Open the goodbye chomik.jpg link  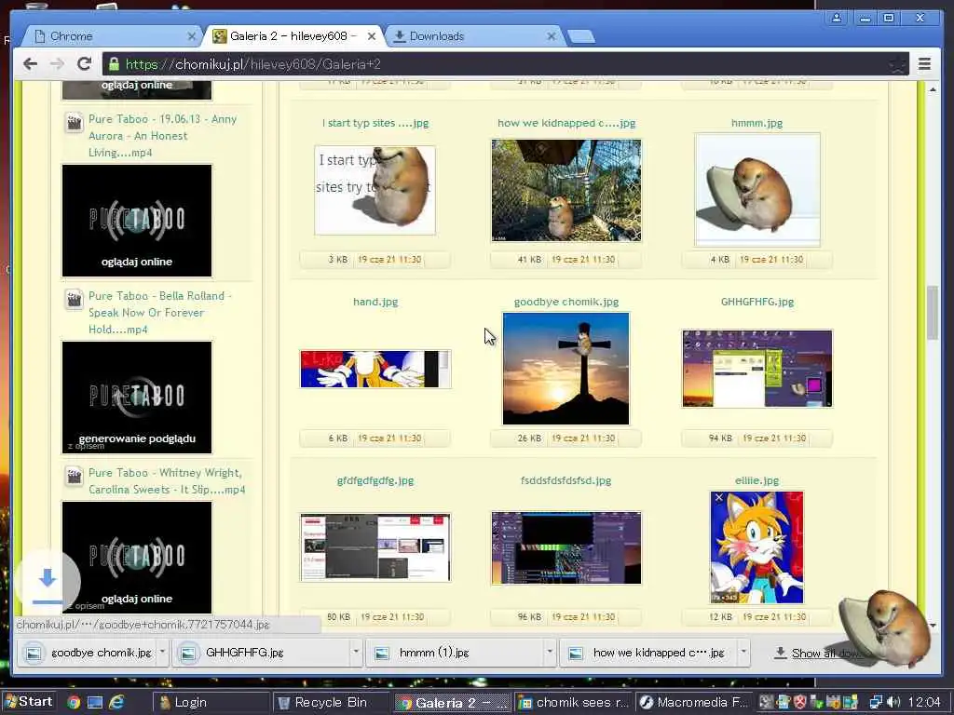[566, 302]
